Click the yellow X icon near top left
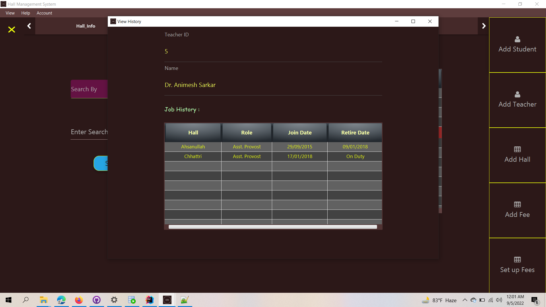 pyautogui.click(x=11, y=30)
